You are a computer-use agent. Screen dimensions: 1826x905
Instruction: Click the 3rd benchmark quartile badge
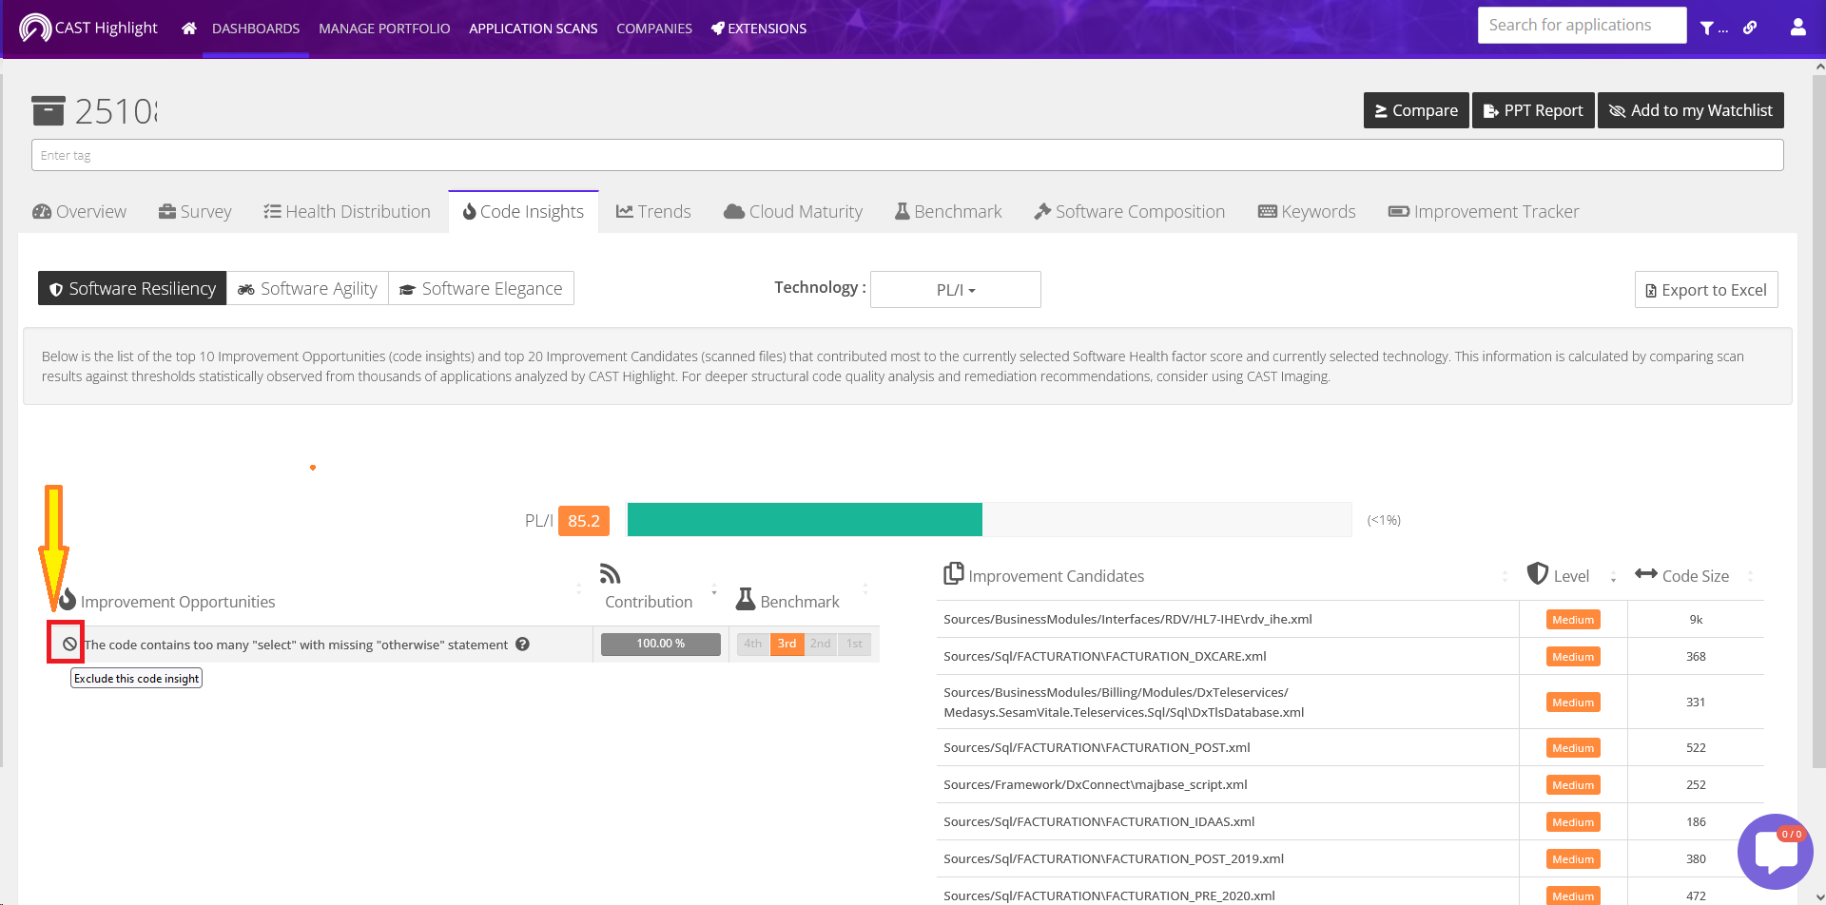[787, 644]
